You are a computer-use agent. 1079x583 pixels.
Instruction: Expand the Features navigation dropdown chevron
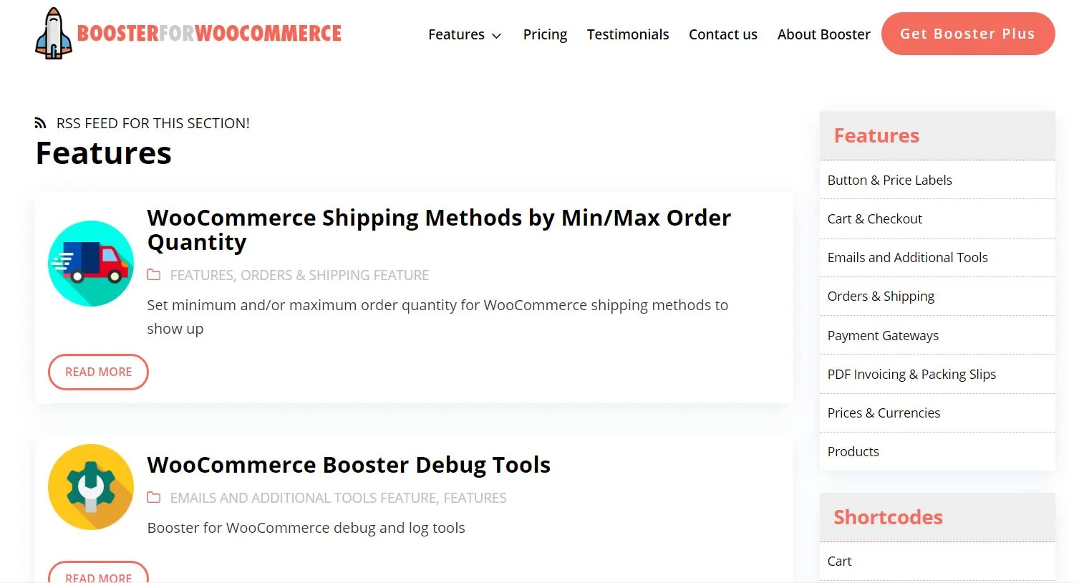[x=496, y=35]
